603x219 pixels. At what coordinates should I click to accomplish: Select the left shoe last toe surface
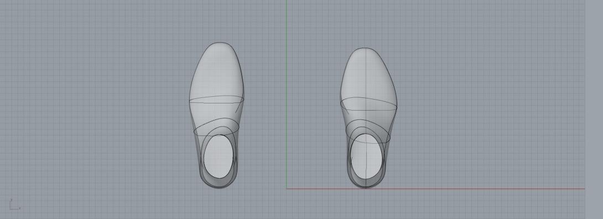216,71
